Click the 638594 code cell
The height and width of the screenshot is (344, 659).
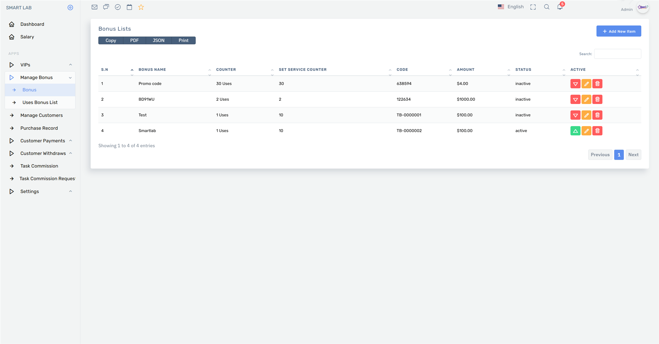404,84
